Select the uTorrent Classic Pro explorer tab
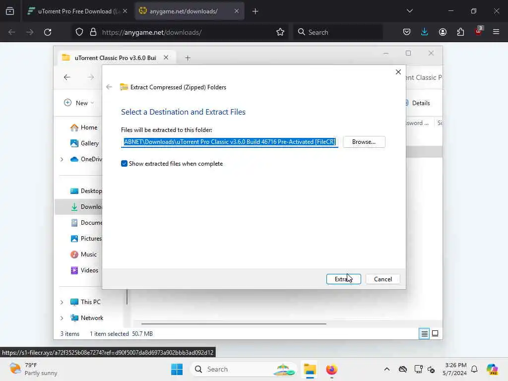The width and height of the screenshot is (508, 381). tap(115, 58)
